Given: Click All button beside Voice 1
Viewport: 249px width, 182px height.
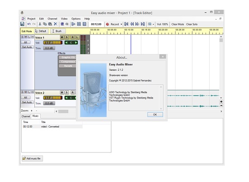Looking at the screenshot, I should (x=25, y=42).
